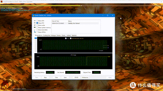Stop the stability test
The width and height of the screenshot is (163, 91).
45,77
